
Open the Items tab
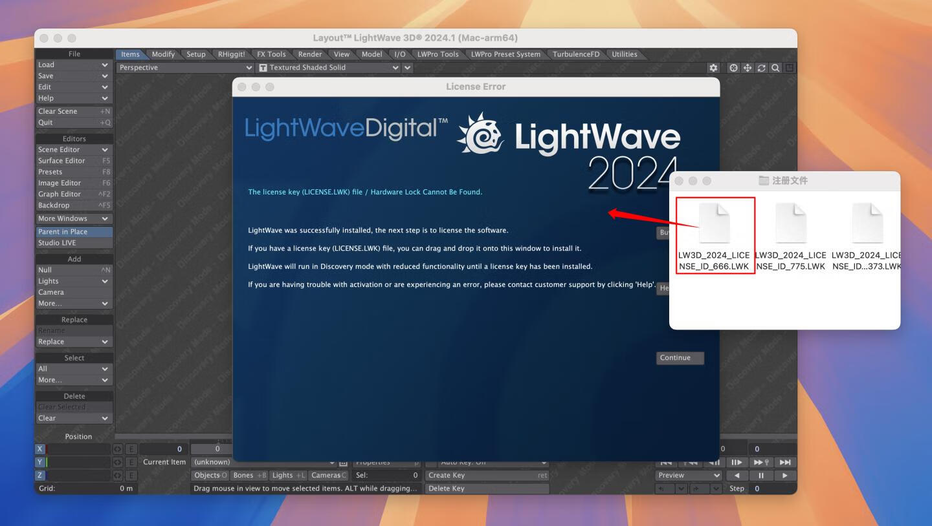point(130,54)
